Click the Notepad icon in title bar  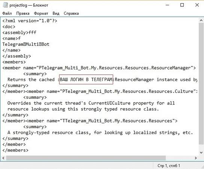(5, 5)
